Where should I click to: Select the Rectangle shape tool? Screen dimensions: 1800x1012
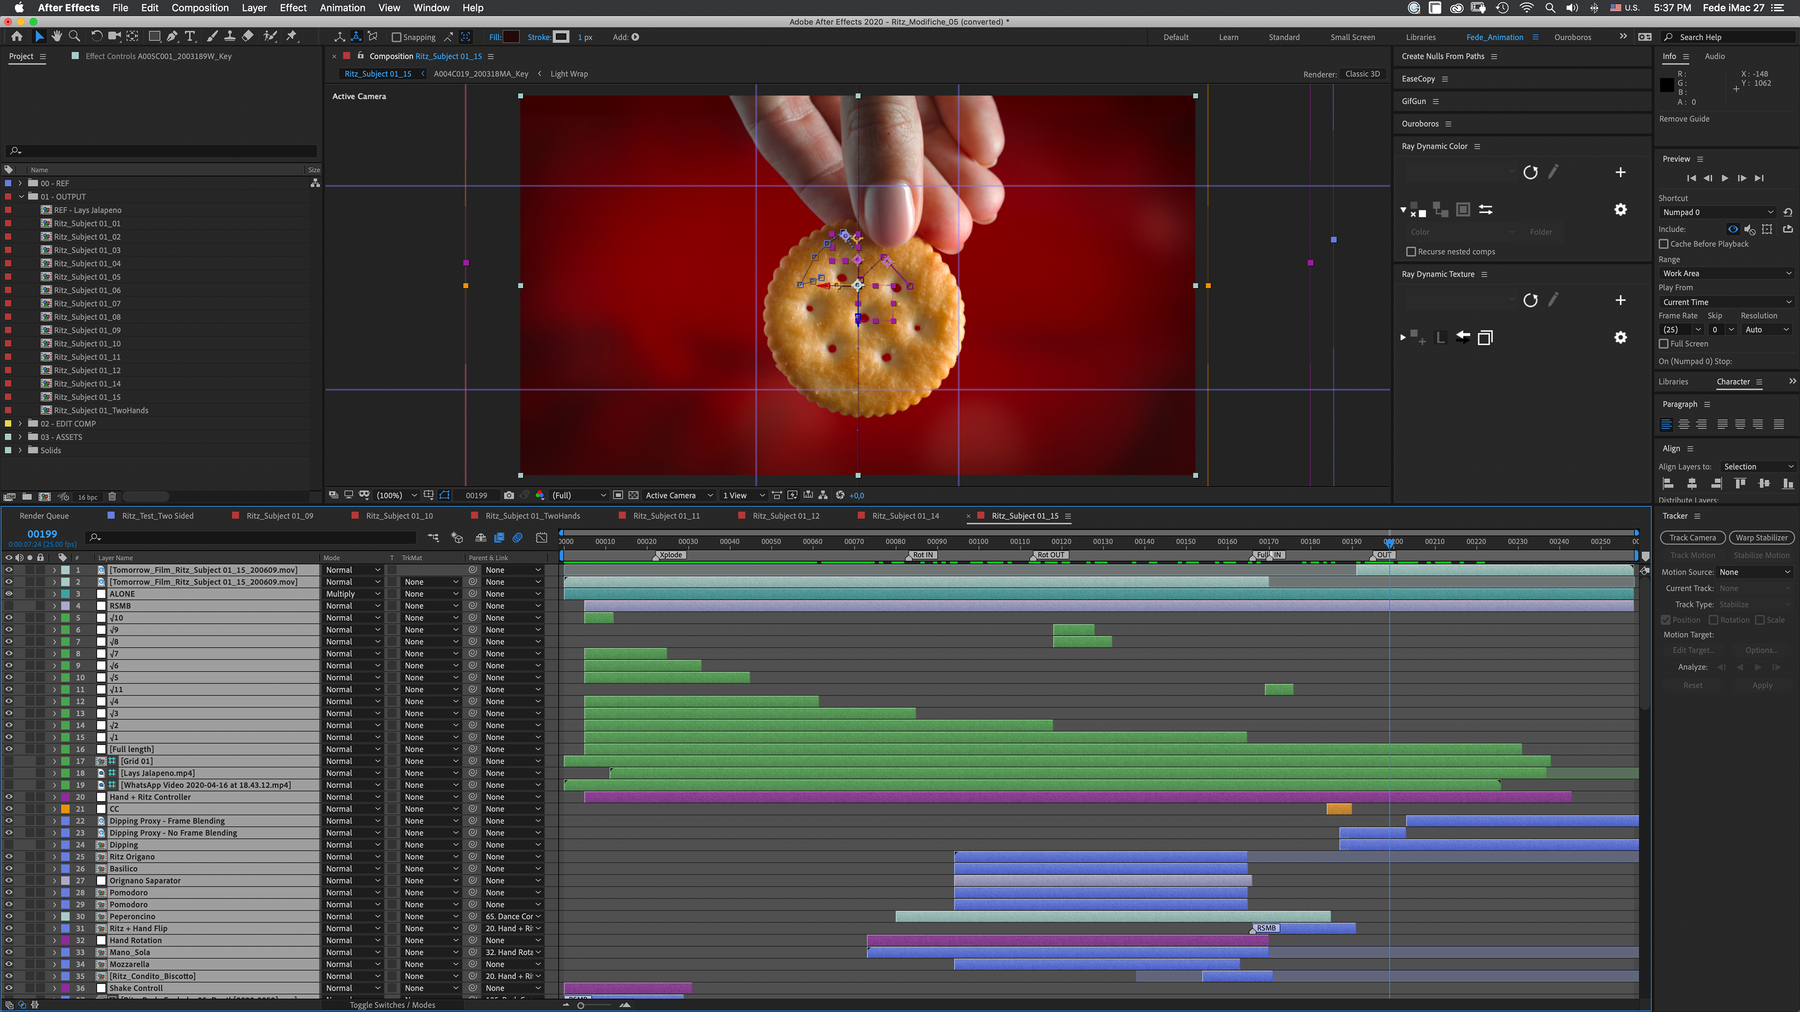pyautogui.click(x=154, y=37)
